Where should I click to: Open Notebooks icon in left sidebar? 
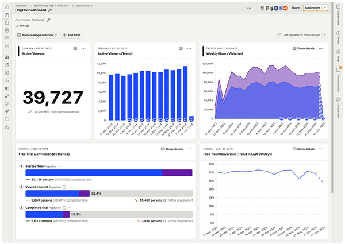pos(7,22)
